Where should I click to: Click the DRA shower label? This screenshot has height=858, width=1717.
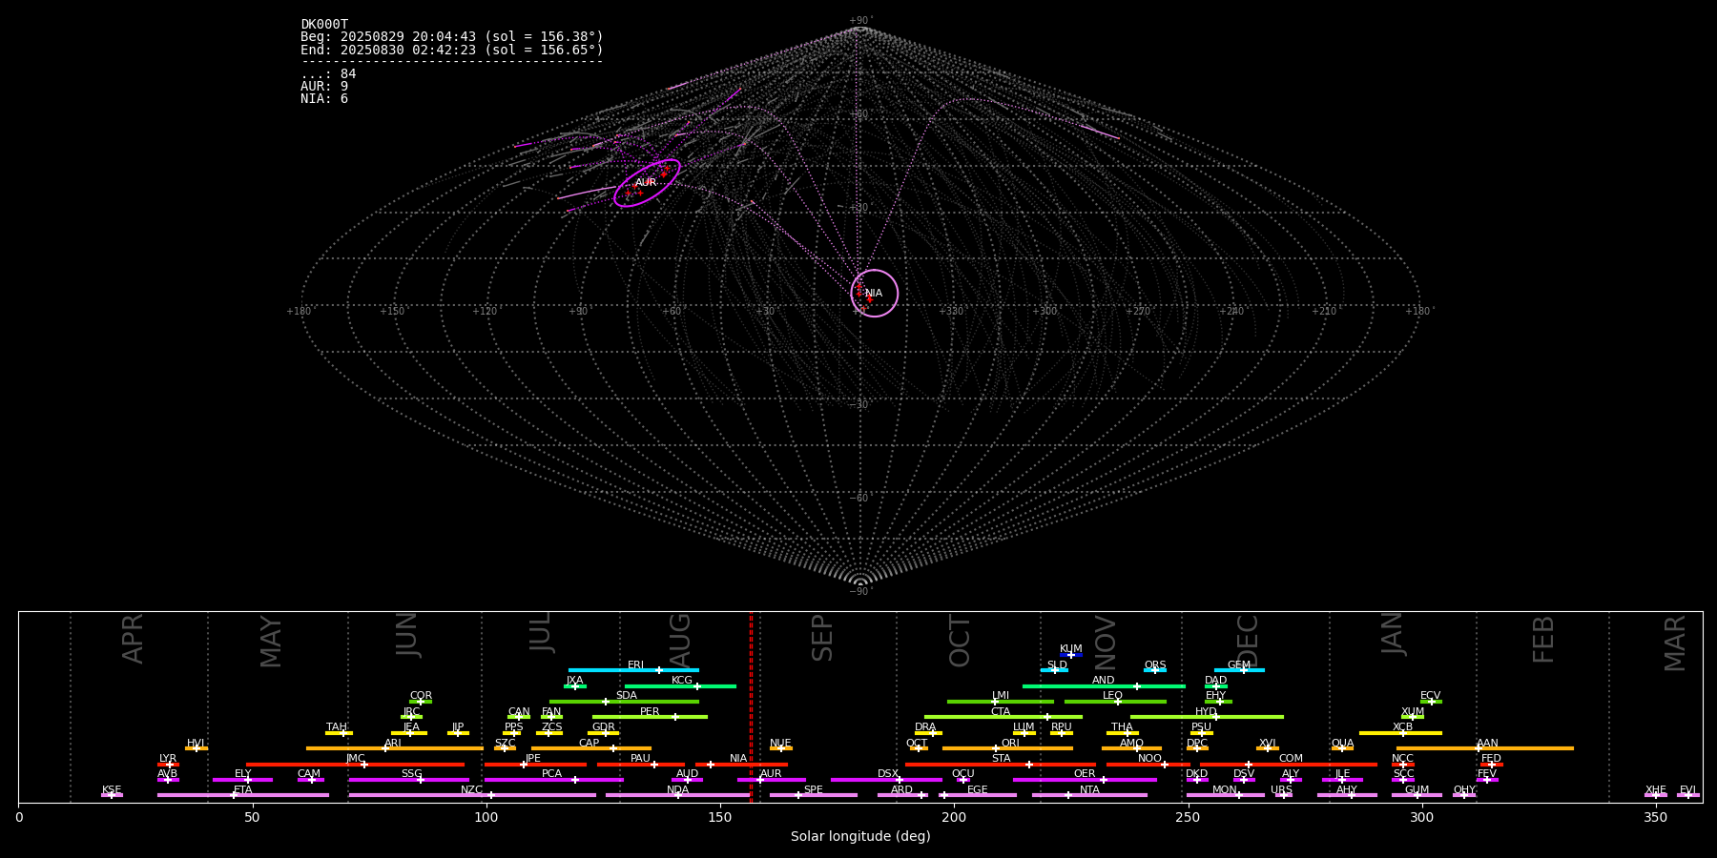pos(925,727)
